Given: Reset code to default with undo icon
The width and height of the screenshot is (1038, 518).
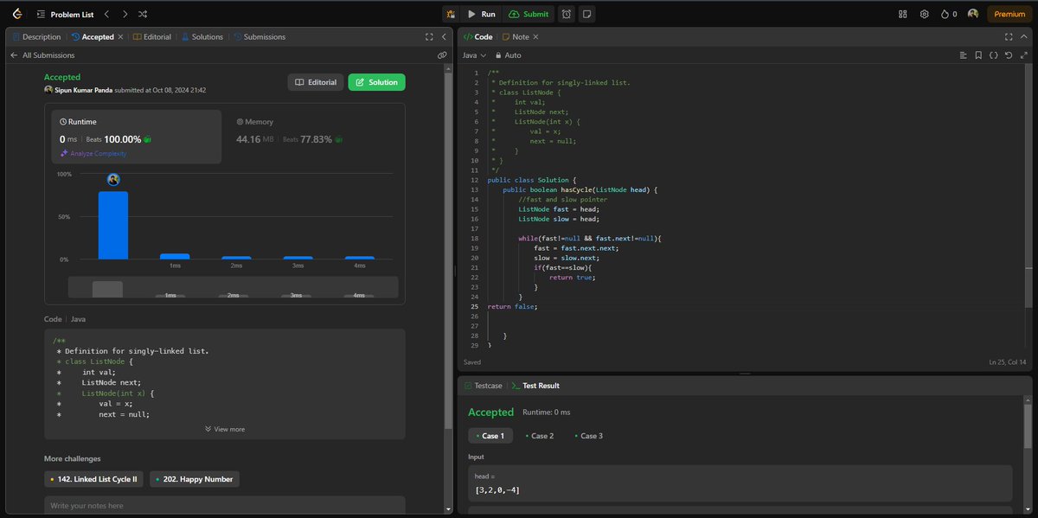Looking at the screenshot, I should tap(1009, 54).
